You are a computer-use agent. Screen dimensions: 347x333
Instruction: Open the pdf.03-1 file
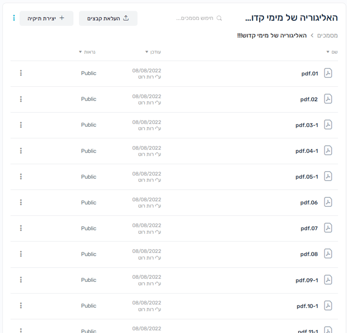pyautogui.click(x=307, y=125)
